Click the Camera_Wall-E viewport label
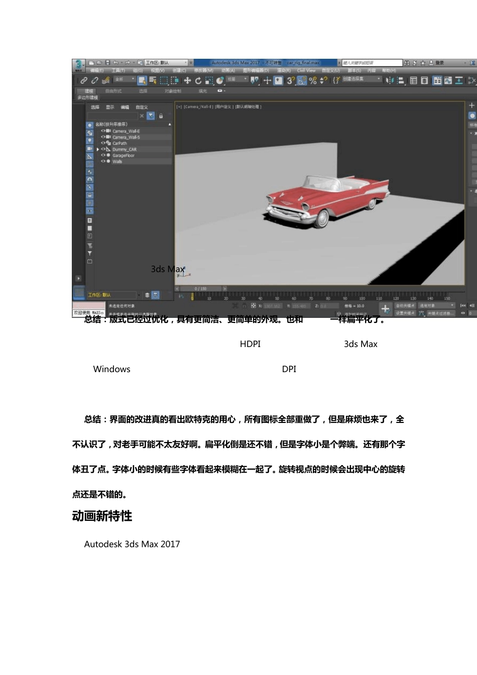The image size is (477, 675). tap(199, 106)
